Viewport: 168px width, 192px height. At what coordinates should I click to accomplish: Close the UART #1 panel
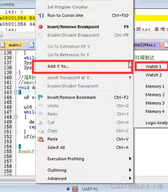pos(75,189)
